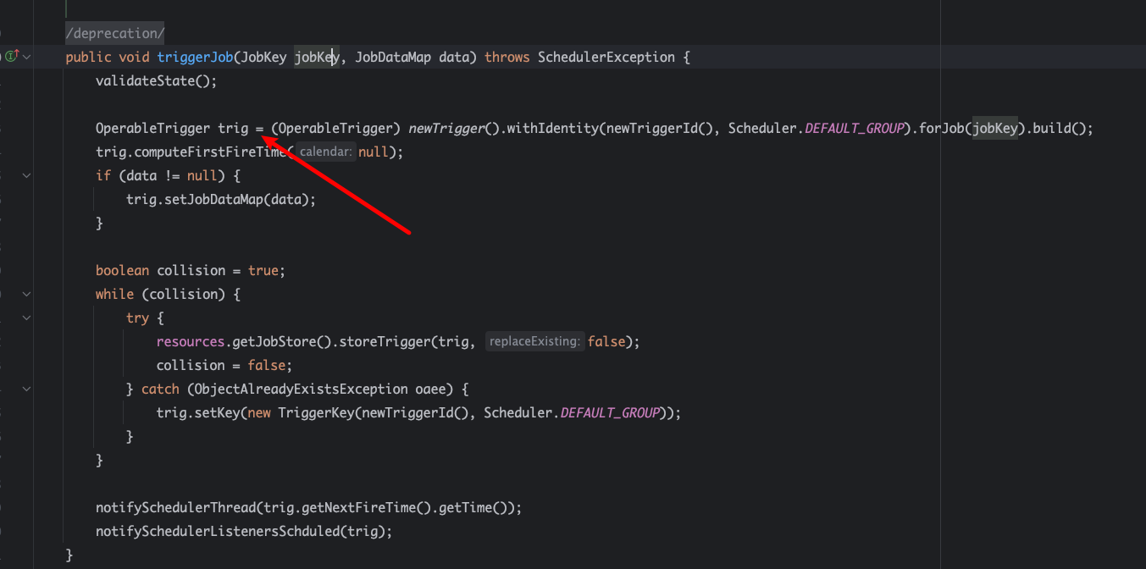Fold the catch ObjectAlreadyExistsException block
The height and width of the screenshot is (569, 1146).
(27, 389)
